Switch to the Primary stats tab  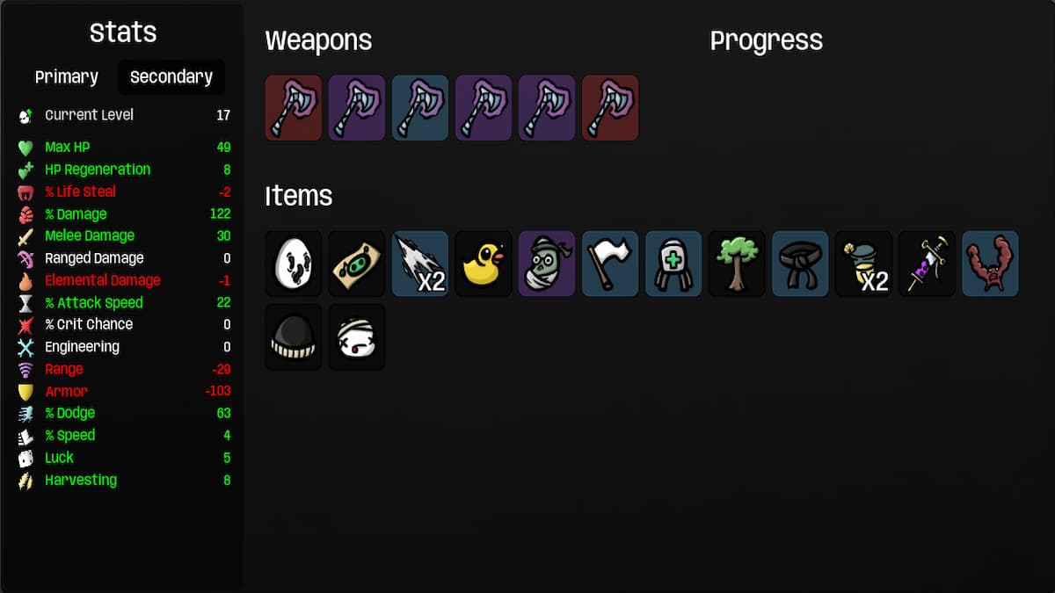(66, 76)
